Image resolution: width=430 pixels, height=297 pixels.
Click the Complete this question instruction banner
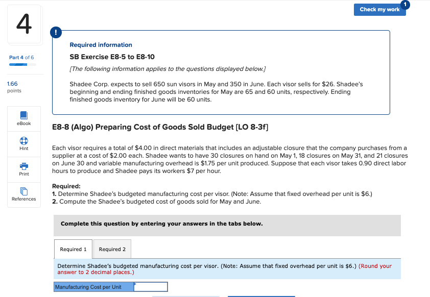pyautogui.click(x=227, y=225)
